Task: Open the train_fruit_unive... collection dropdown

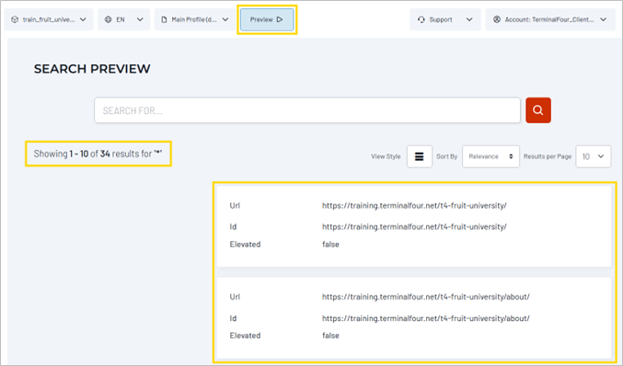Action: pos(49,19)
